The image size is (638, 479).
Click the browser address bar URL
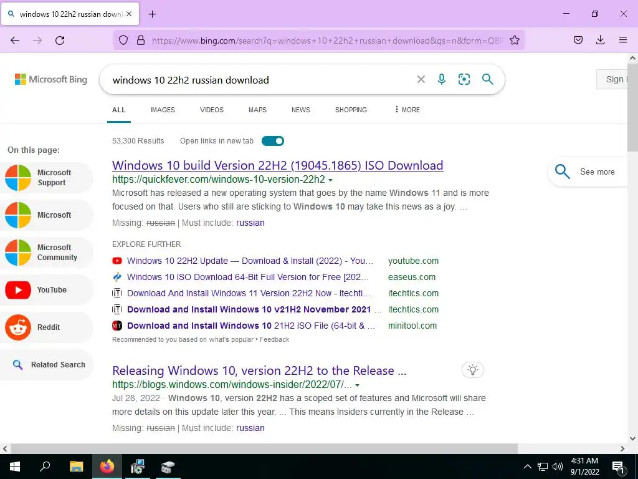[328, 41]
